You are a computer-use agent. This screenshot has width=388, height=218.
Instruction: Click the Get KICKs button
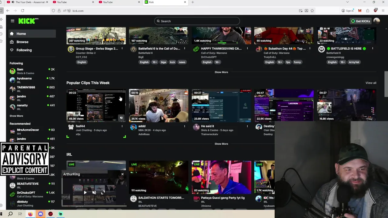360,21
